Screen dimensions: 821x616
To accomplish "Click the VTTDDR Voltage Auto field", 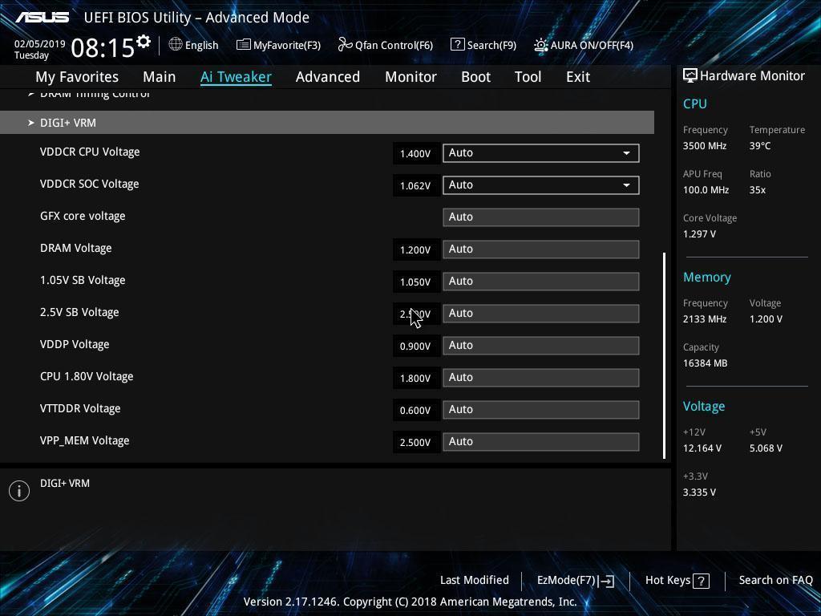I will click(x=541, y=410).
